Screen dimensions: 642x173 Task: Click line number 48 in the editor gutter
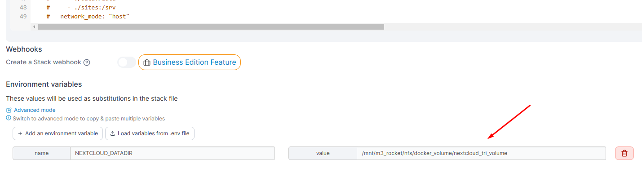point(23,8)
